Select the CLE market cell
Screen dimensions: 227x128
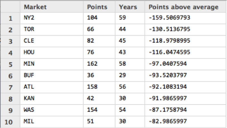[29, 41]
